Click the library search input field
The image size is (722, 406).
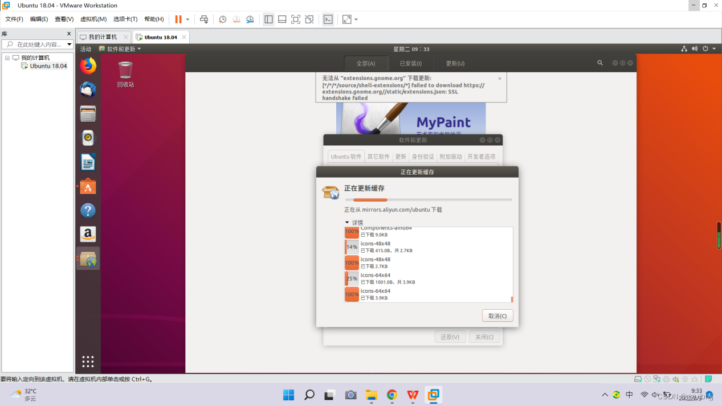click(38, 44)
